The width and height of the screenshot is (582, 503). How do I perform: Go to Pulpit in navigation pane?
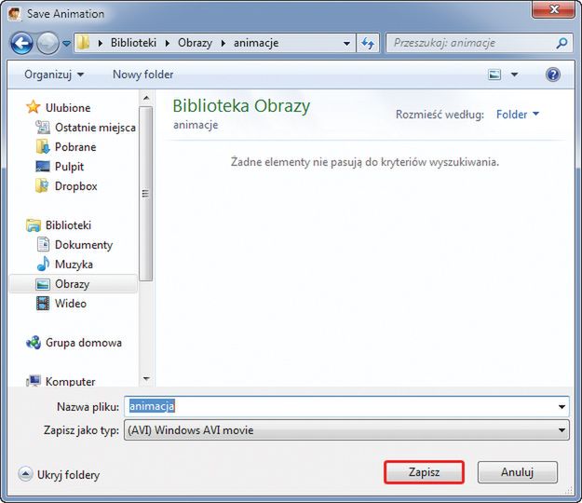(69, 167)
